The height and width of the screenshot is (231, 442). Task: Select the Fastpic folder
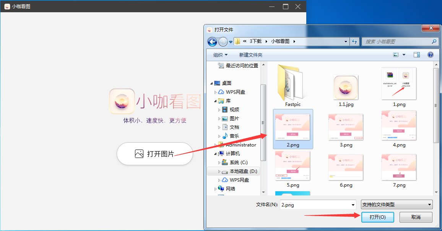coord(292,86)
